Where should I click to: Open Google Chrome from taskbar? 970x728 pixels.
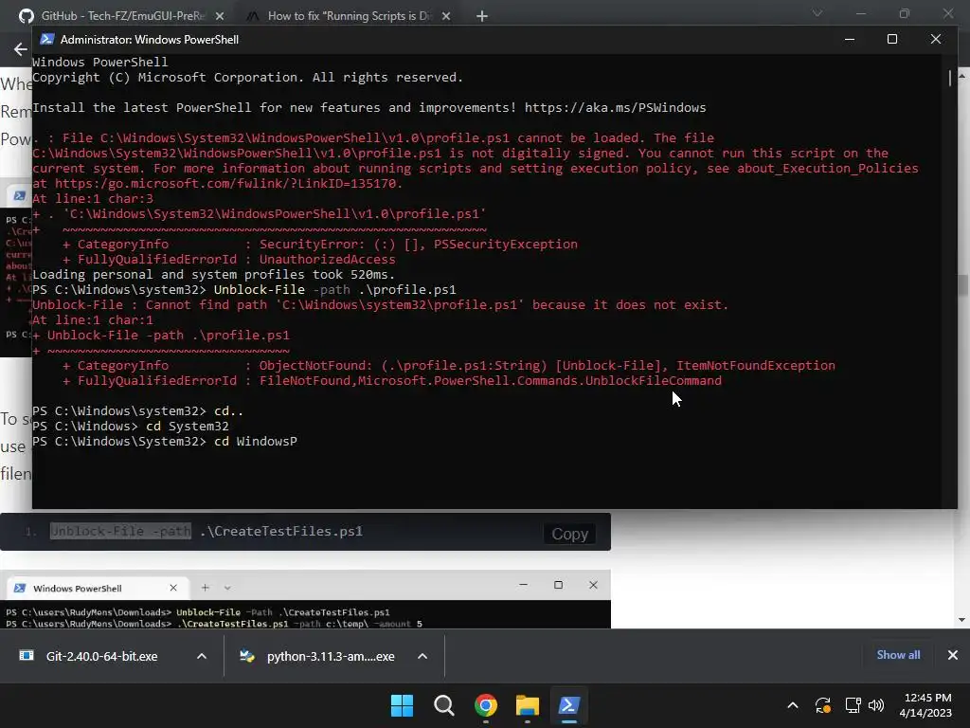coord(486,705)
